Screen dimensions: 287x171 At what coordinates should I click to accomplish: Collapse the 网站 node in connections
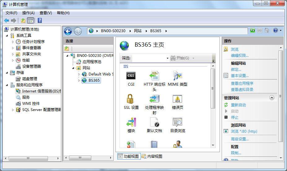[x=73, y=68]
